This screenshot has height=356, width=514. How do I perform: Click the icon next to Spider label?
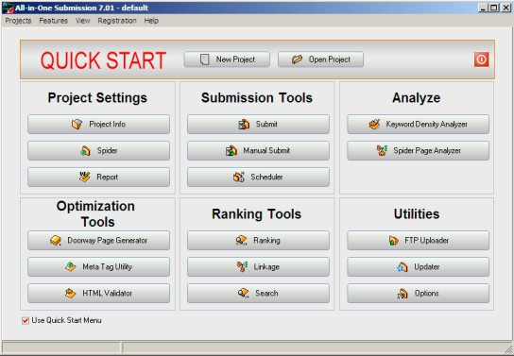tap(85, 151)
